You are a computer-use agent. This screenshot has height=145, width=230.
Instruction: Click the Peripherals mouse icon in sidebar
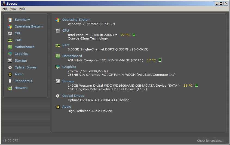(x=10, y=81)
